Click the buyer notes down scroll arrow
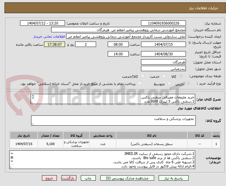The width and height of the screenshot is (226, 186). tap(12, 161)
